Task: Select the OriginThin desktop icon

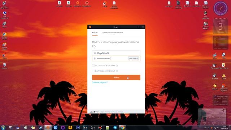Action: pyautogui.click(x=78, y=4)
